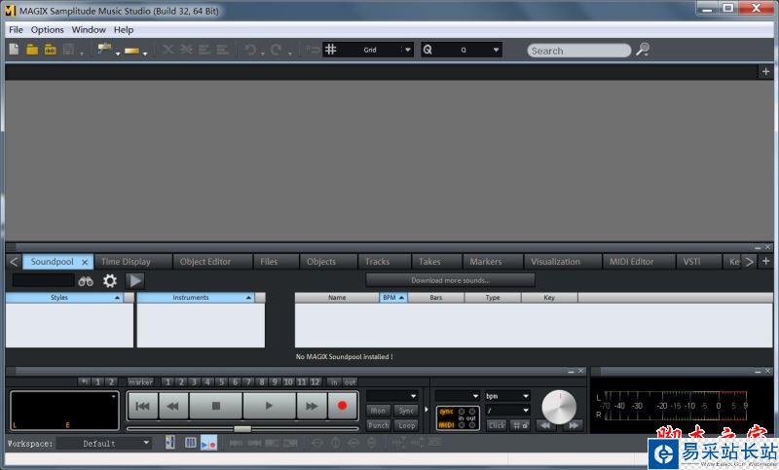Open the Help menu
This screenshot has width=779, height=470.
[124, 30]
